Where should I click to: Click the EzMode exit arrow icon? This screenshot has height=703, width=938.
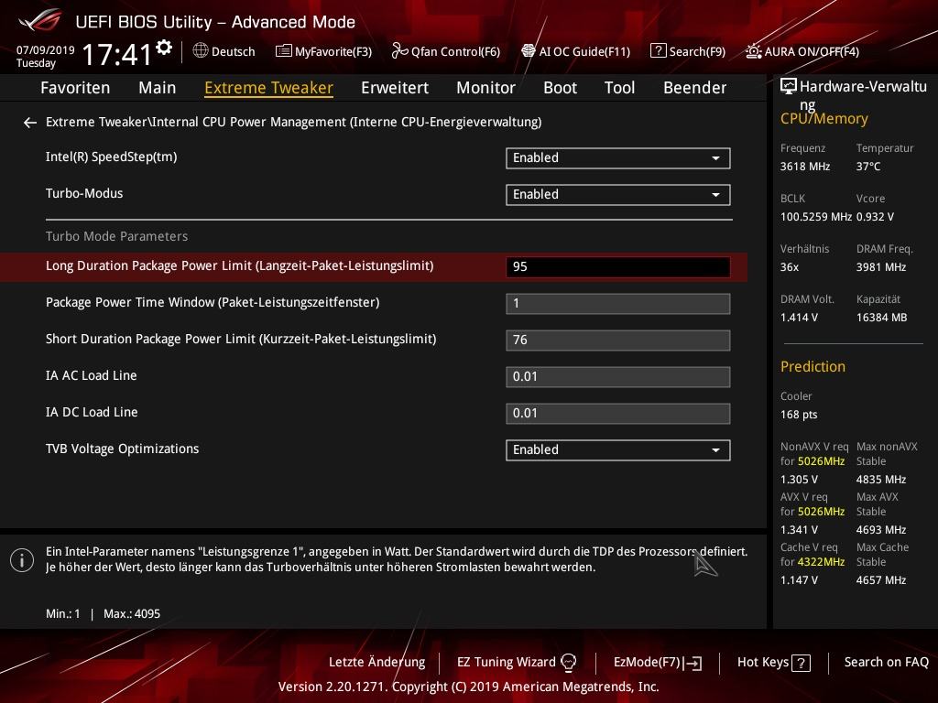point(693,663)
